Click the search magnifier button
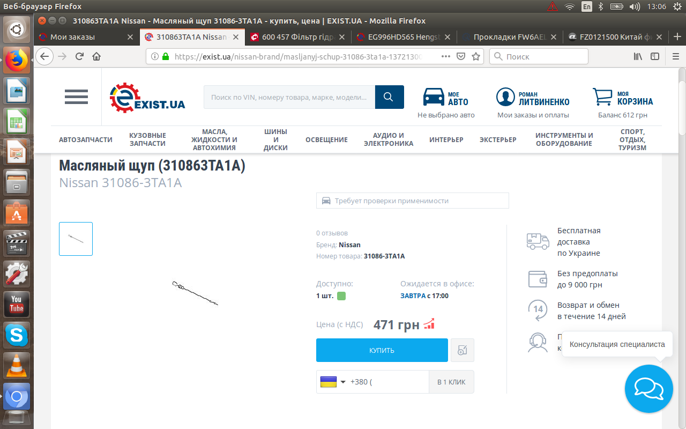686x429 pixels. click(x=389, y=97)
